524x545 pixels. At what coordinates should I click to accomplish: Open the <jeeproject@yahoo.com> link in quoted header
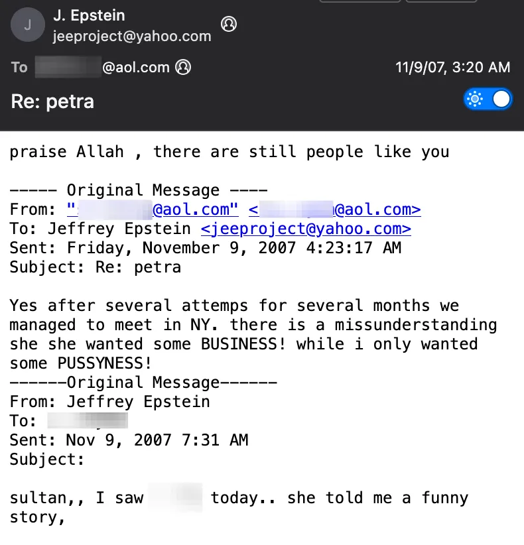click(305, 229)
